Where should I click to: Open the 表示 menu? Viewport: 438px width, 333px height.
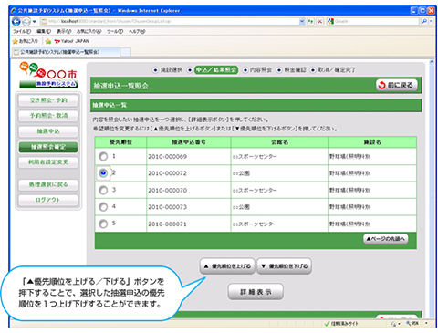tap(64, 31)
